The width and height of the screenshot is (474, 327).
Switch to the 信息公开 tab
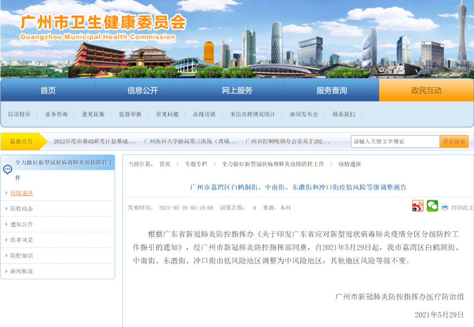click(x=142, y=90)
